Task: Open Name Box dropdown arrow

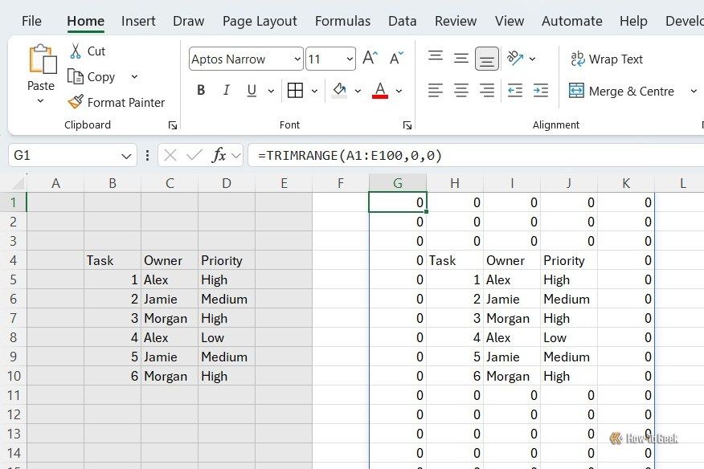Action: point(126,156)
